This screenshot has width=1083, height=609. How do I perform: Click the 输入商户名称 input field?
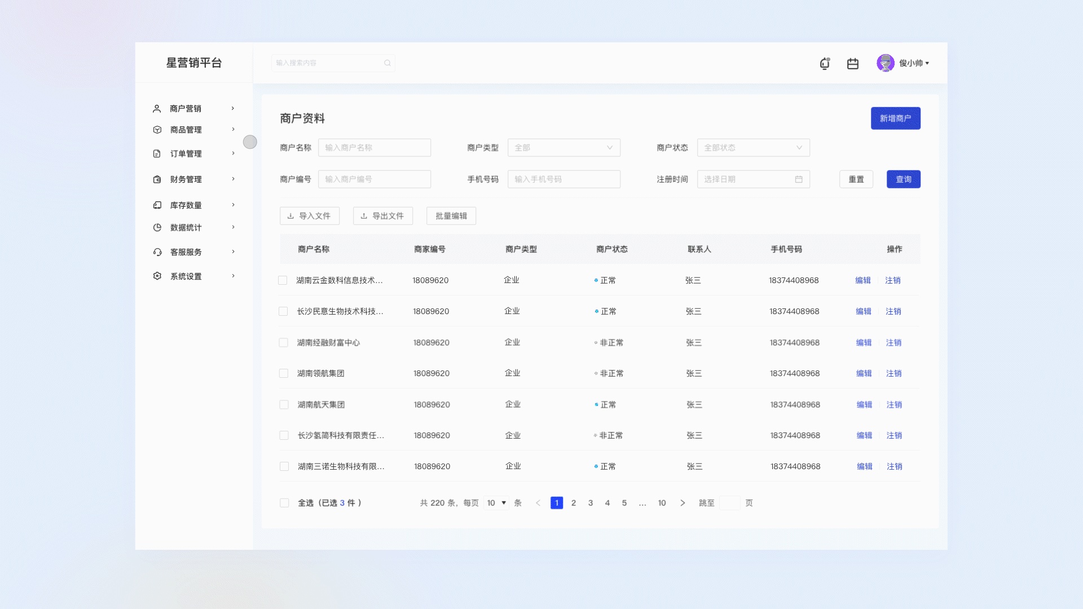tap(374, 148)
